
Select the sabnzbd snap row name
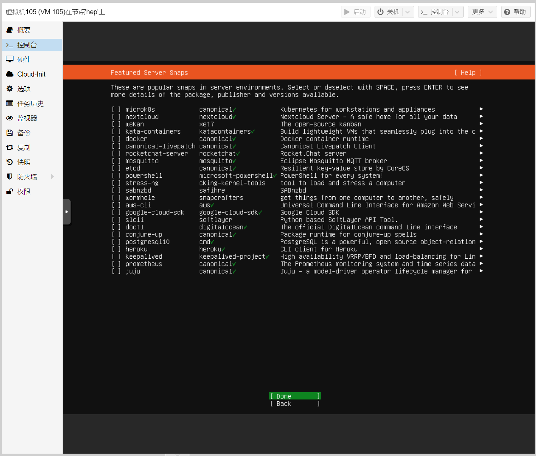click(x=138, y=190)
